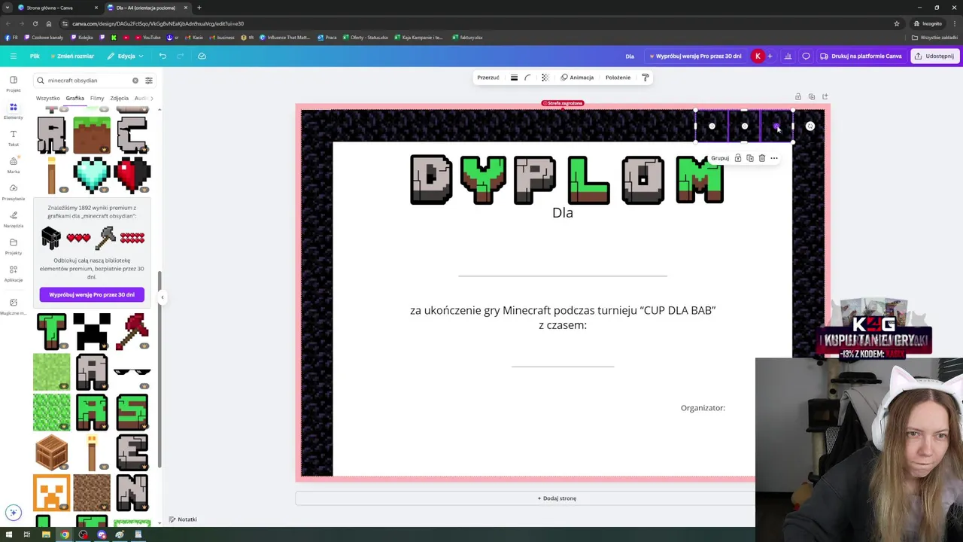The width and height of the screenshot is (963, 542).
Task: Lock the selected elements from floating toolbar
Action: [738, 158]
